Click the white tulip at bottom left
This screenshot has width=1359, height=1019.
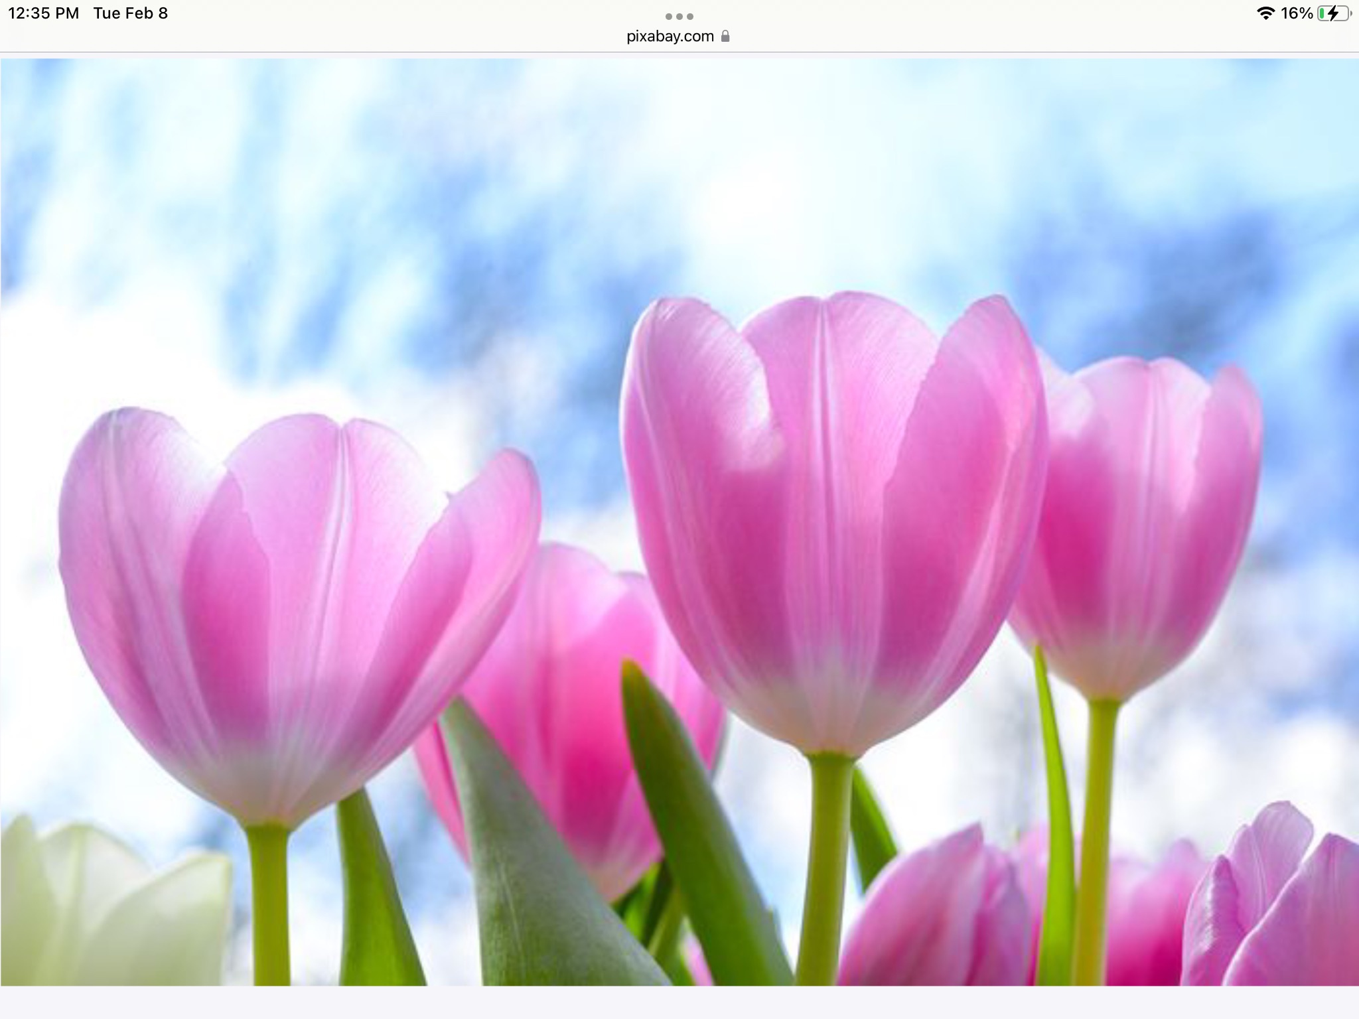tap(113, 909)
